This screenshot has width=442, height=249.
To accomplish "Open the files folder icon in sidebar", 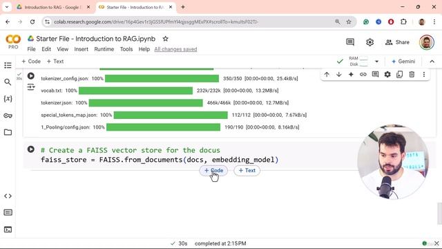I will (x=8, y=132).
